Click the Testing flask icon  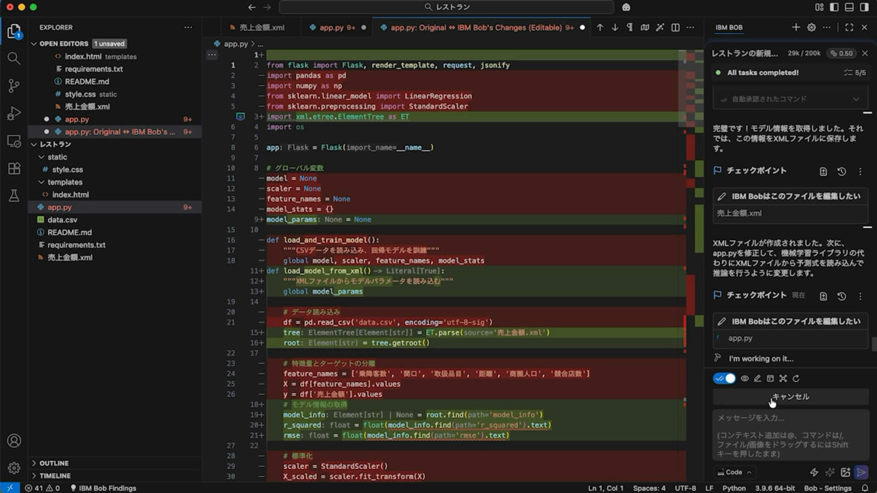(x=14, y=196)
